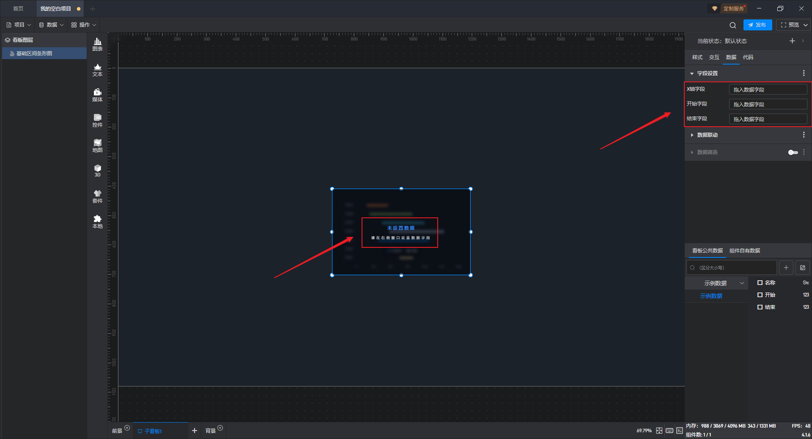Image resolution: width=812 pixels, height=439 pixels.
Task: Add a new sub-board with plus icon
Action: pos(195,431)
